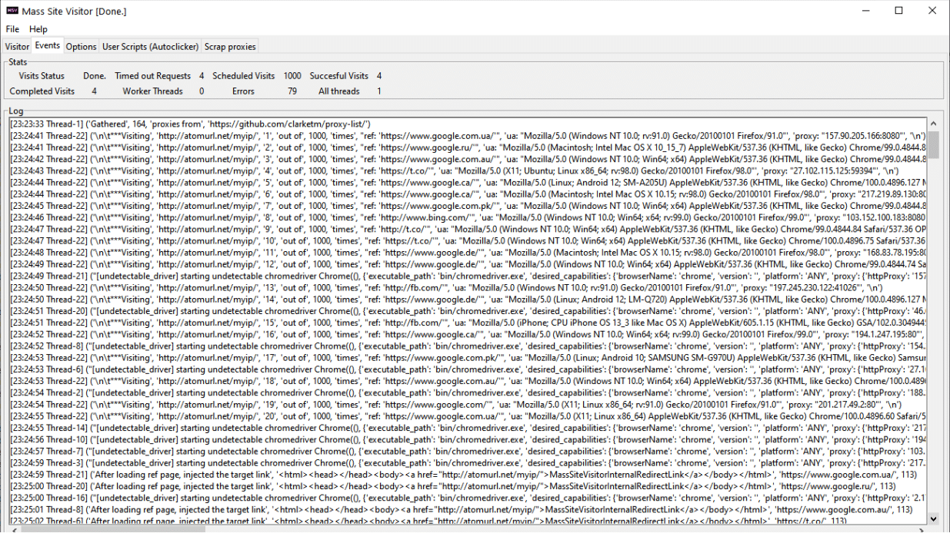
Task: Click the vertical scrollbar thumb in the log
Action: tap(934, 144)
